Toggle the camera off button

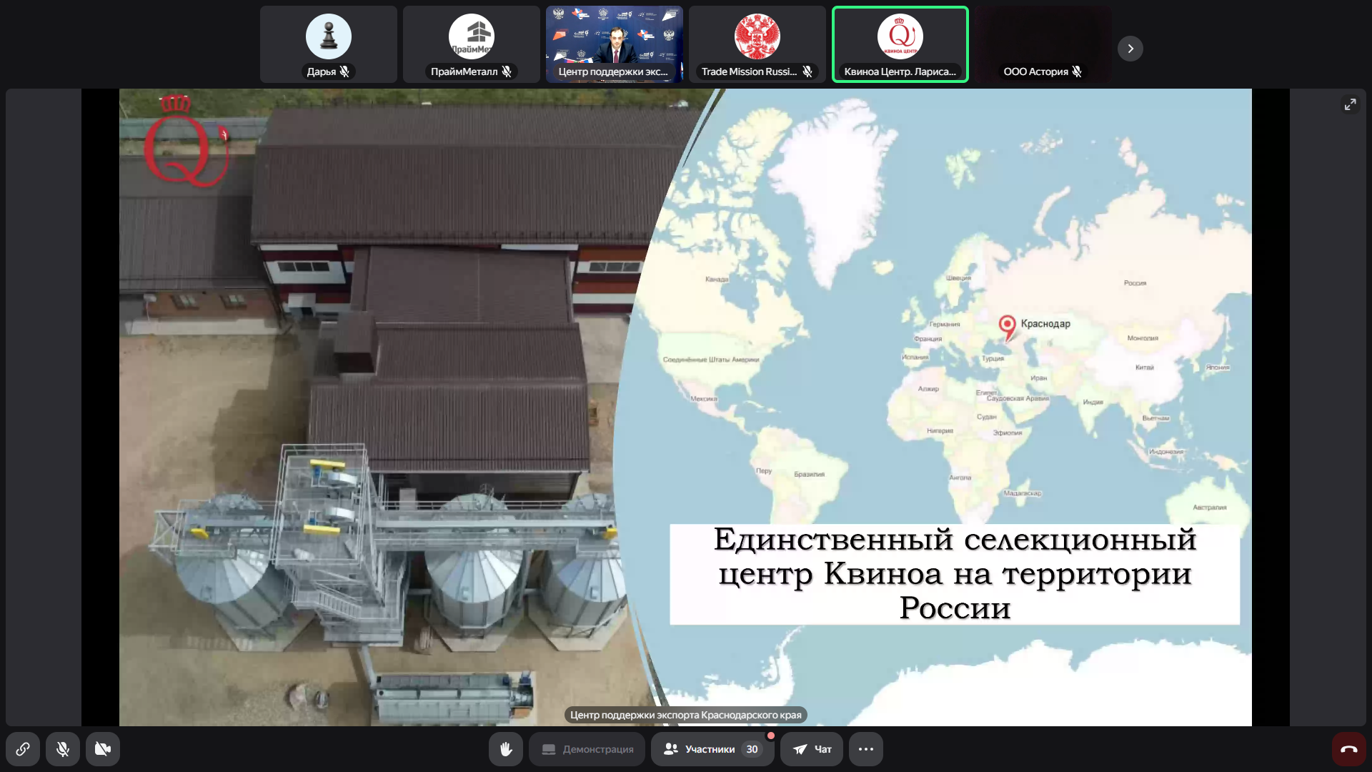point(103,749)
